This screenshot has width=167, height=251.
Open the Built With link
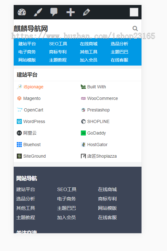pyautogui.click(x=96, y=87)
